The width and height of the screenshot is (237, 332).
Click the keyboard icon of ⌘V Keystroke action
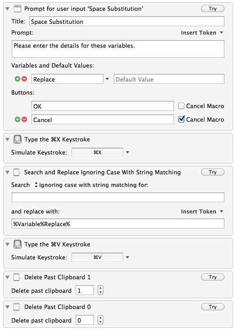[x=18, y=244]
